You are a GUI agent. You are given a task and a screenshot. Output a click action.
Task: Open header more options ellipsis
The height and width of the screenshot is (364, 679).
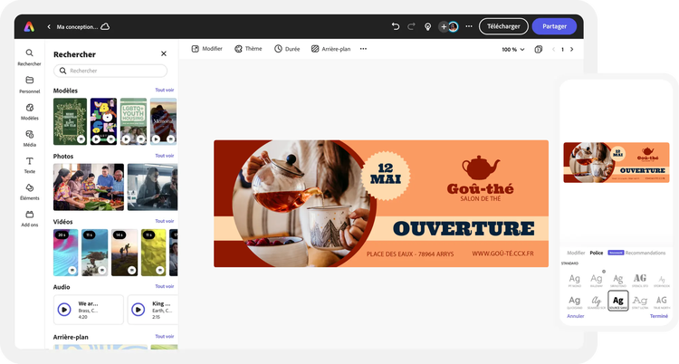469,26
